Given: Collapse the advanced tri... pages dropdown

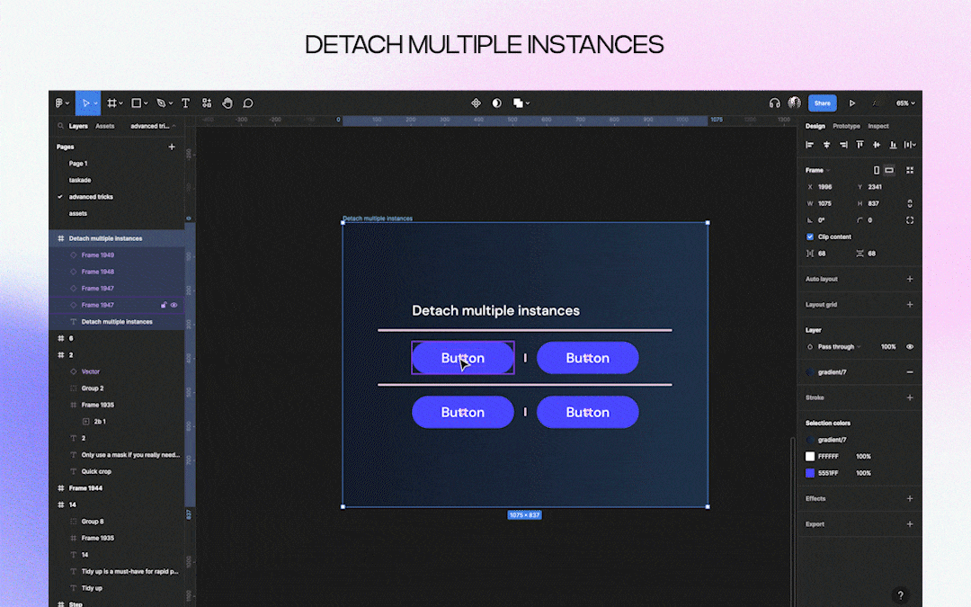Looking at the screenshot, I should click(x=153, y=127).
